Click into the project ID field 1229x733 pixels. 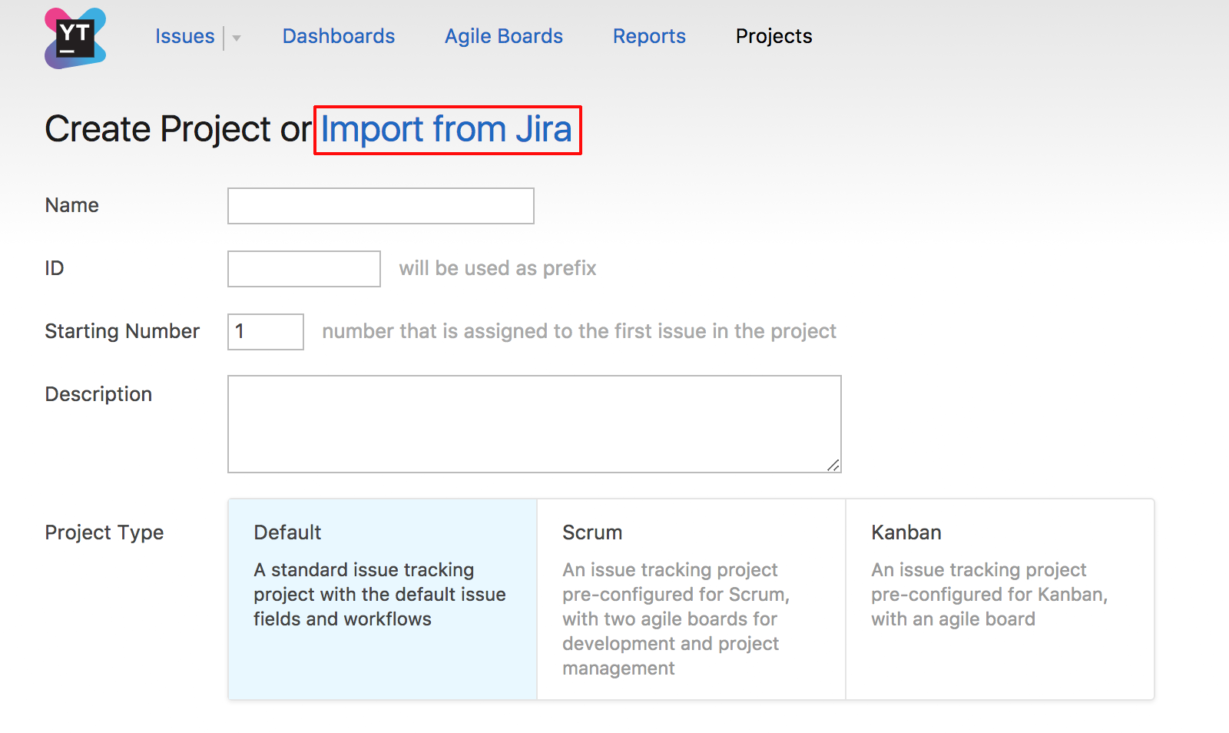pos(304,269)
